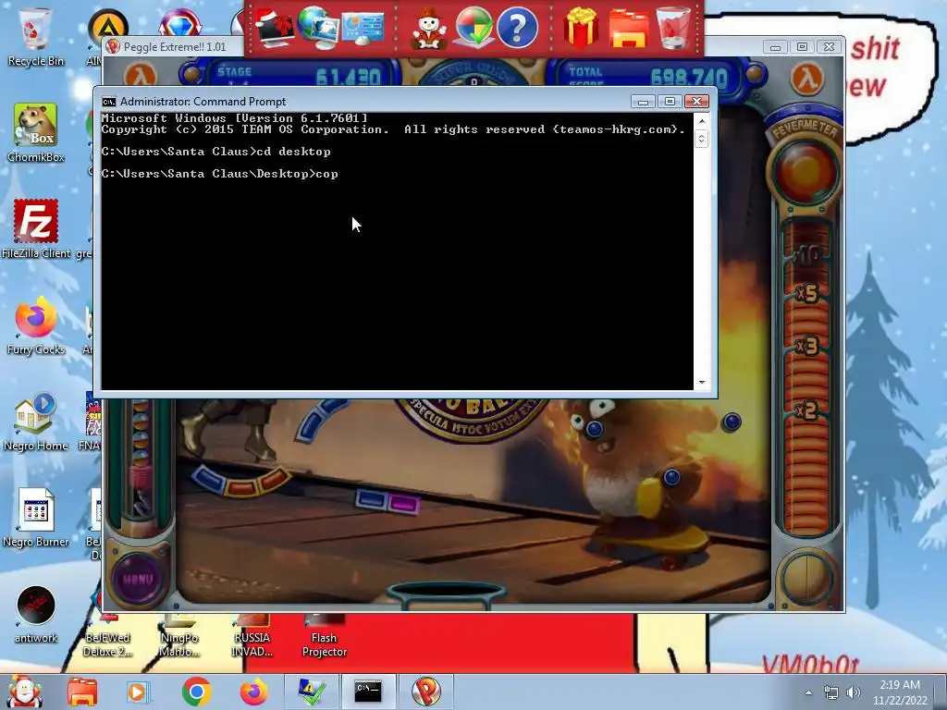This screenshot has width=947, height=710.
Task: Click the blue brick beside the purple brick
Action: tap(372, 499)
